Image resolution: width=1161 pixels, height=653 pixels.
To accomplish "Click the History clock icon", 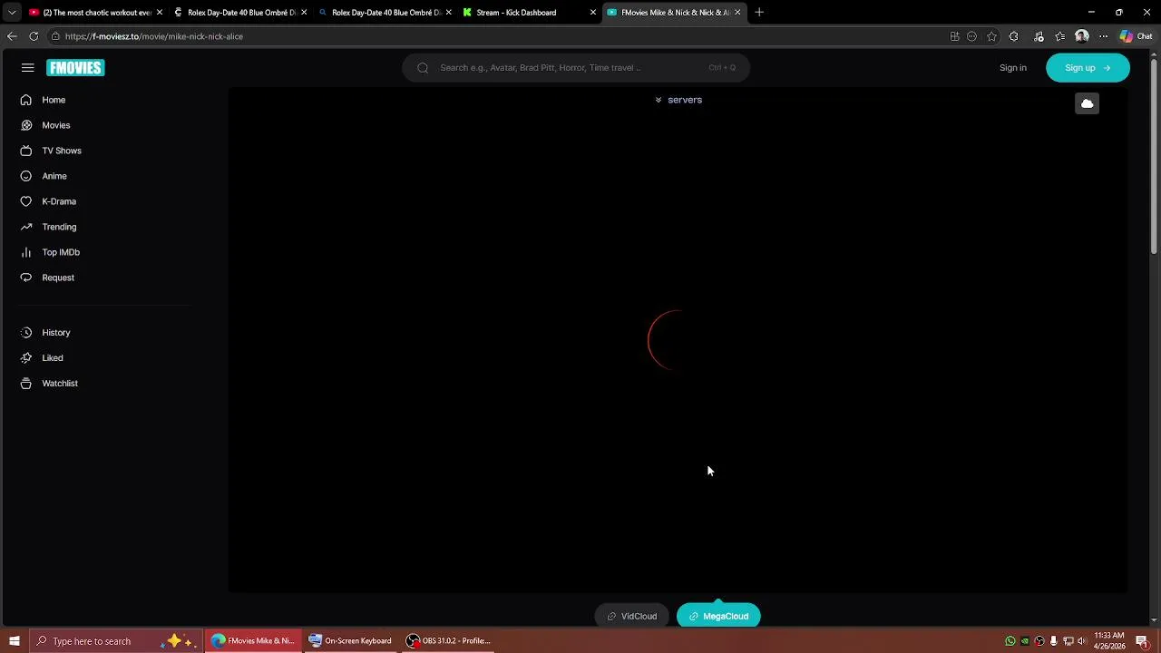I will [x=26, y=333].
